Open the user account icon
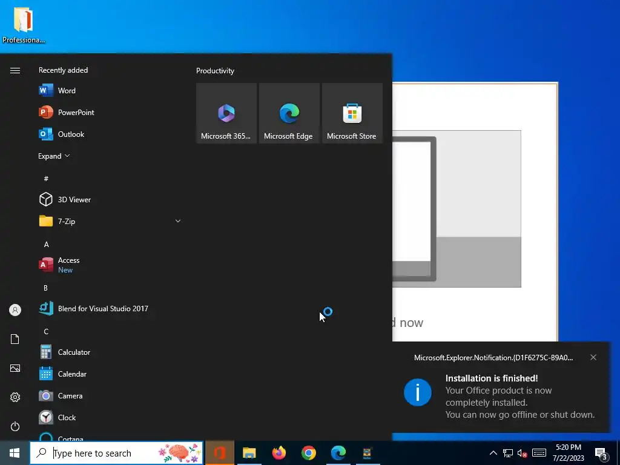The image size is (620, 465). 15,310
